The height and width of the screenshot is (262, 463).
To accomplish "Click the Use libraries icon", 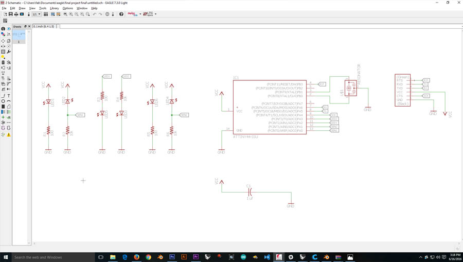I will coord(46,14).
